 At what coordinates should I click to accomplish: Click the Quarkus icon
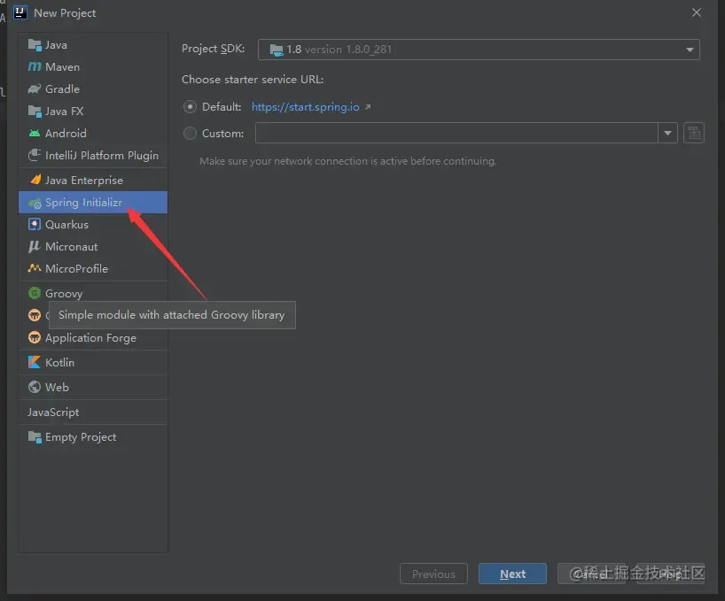[35, 224]
